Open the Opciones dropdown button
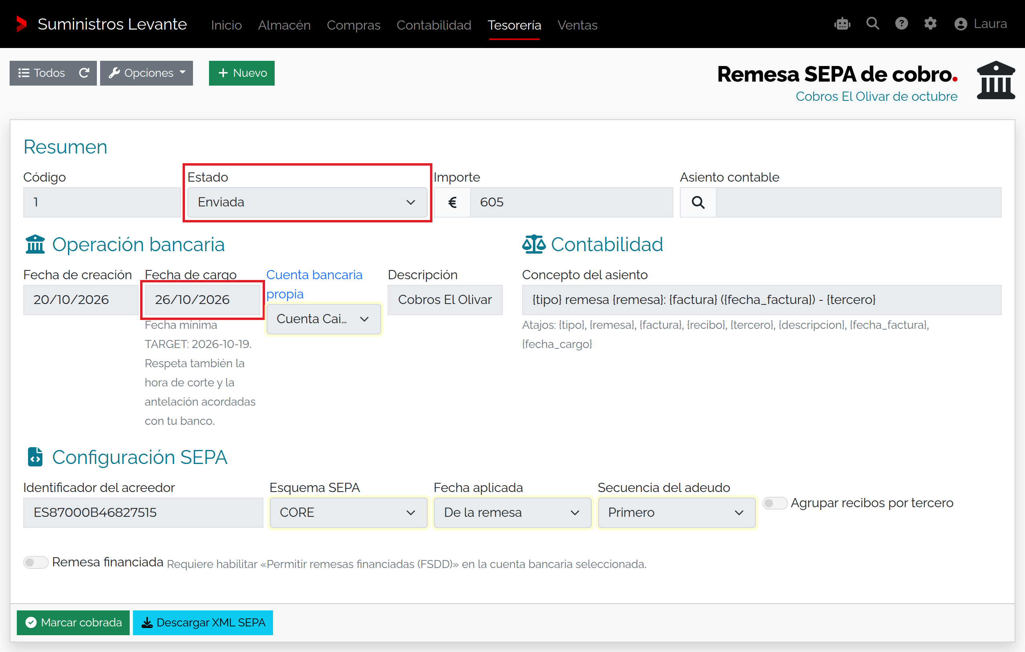Image resolution: width=1025 pixels, height=652 pixels. pos(147,73)
